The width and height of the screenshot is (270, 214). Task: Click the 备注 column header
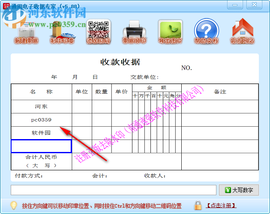(x=220, y=92)
